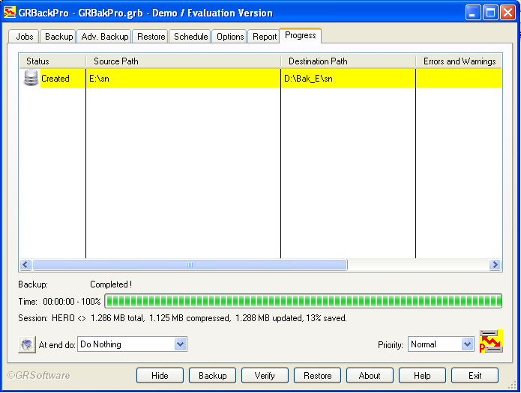
Task: Maximize the GRBackPro window
Action: coord(490,13)
